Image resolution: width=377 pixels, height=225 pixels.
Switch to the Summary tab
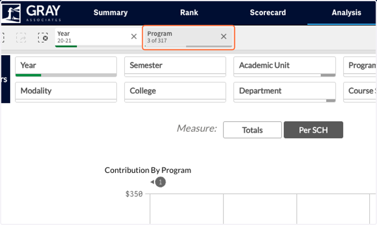[111, 13]
